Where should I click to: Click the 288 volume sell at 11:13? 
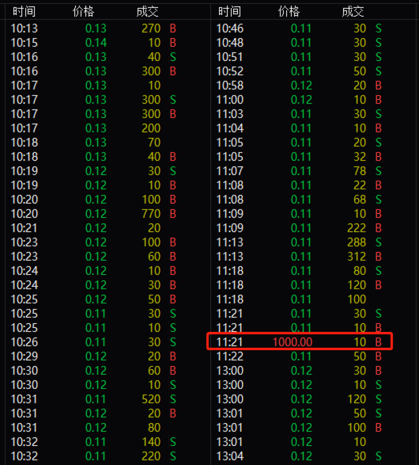click(356, 242)
